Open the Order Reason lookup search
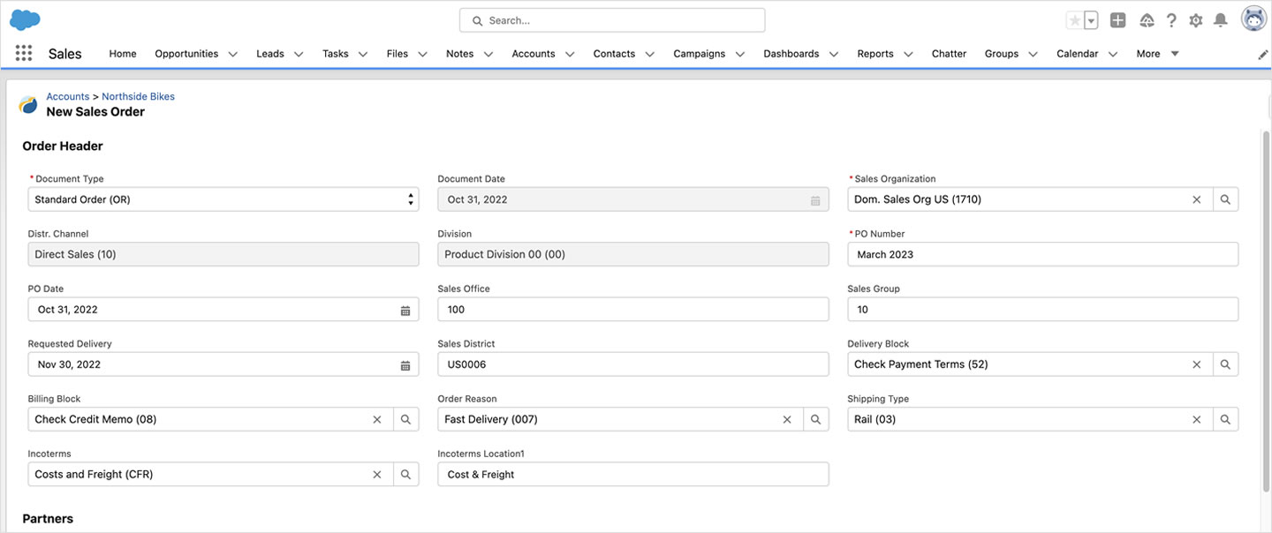1272x533 pixels. coord(815,419)
